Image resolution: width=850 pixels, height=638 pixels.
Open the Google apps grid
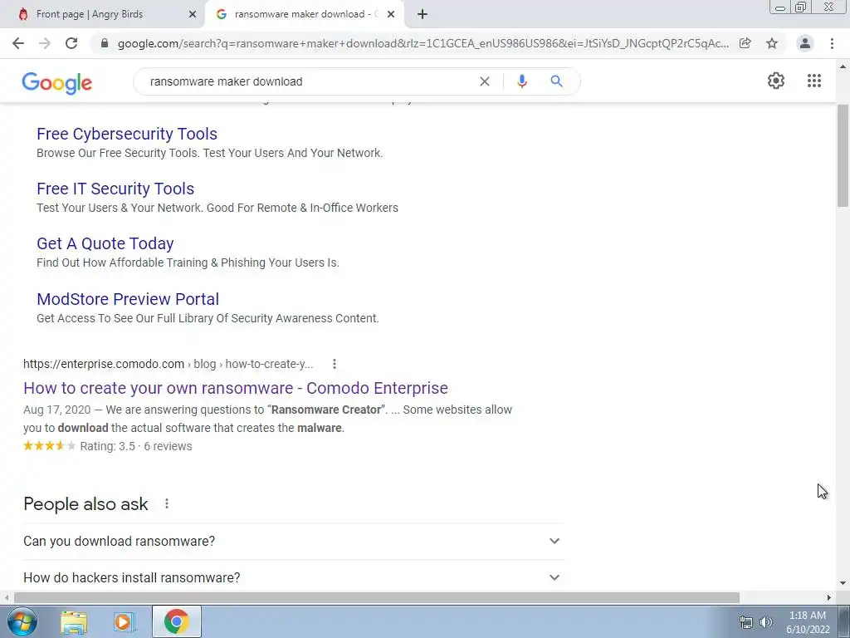point(814,81)
